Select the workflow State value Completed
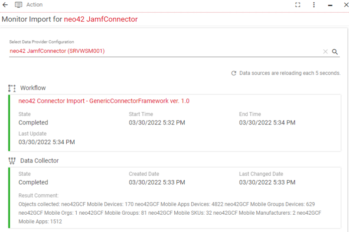 [33, 123]
